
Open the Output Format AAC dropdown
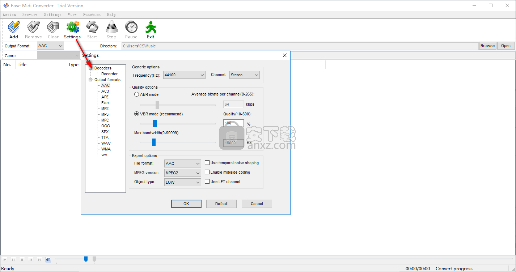tap(50, 46)
